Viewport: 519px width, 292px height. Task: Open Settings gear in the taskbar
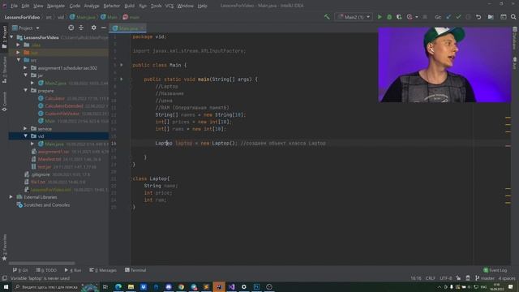coord(244,286)
